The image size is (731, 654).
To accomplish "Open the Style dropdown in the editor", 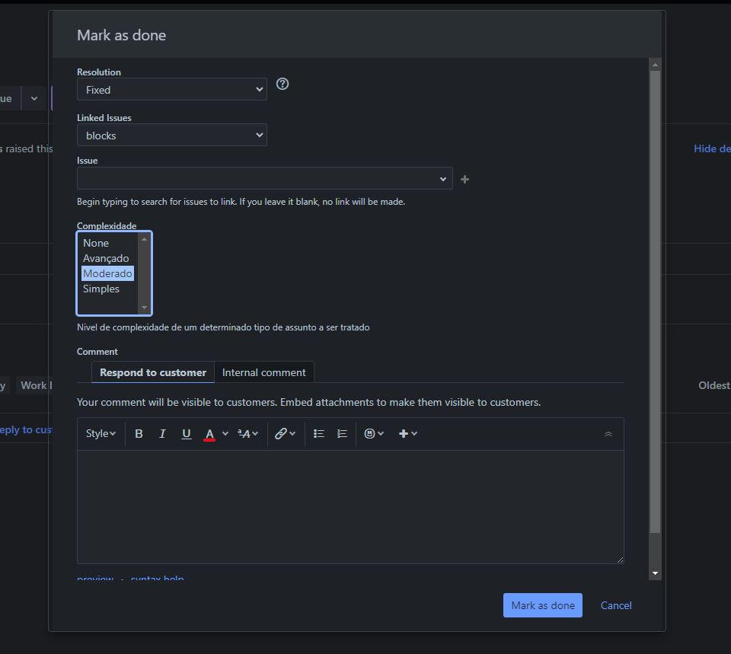I will 100,433.
